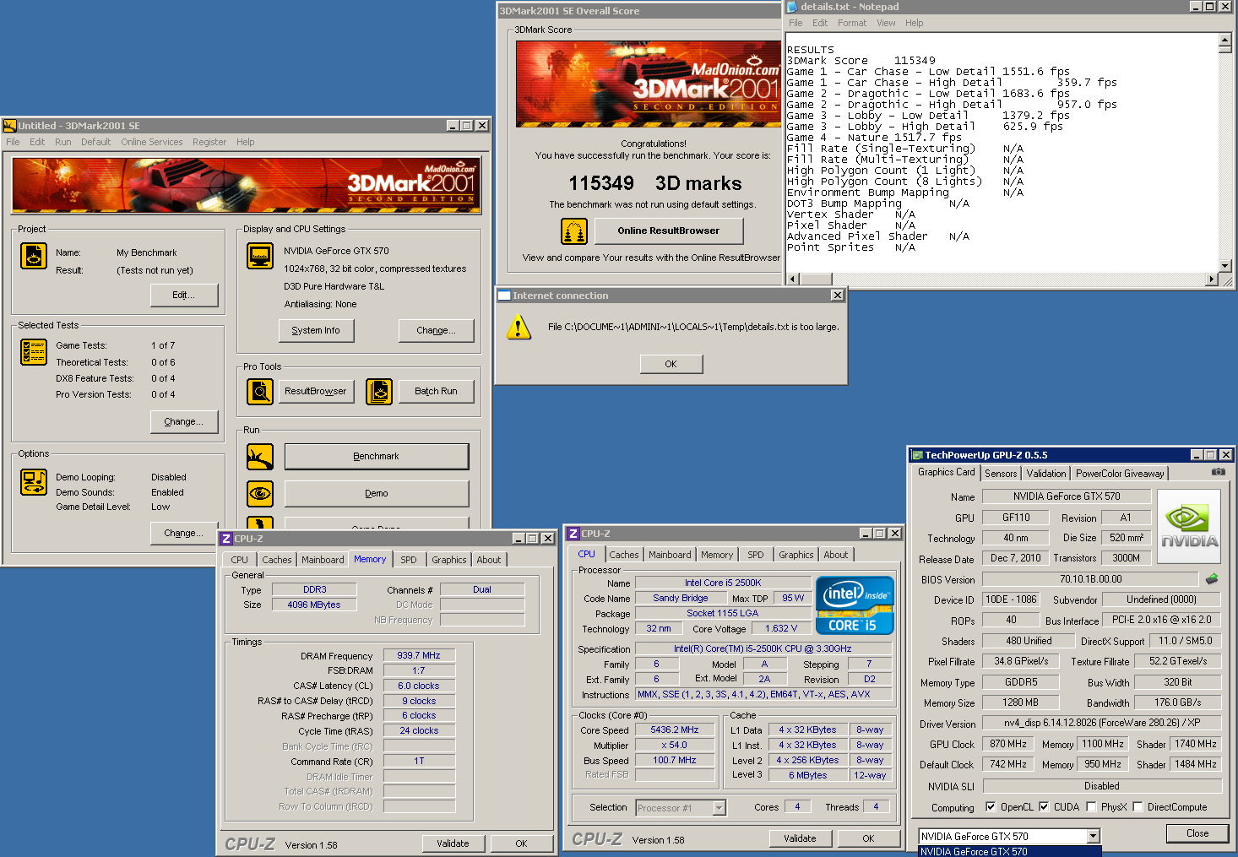This screenshot has height=857, width=1238.
Task: Open Mainboard tab in CPU-Z processor window
Action: point(670,555)
